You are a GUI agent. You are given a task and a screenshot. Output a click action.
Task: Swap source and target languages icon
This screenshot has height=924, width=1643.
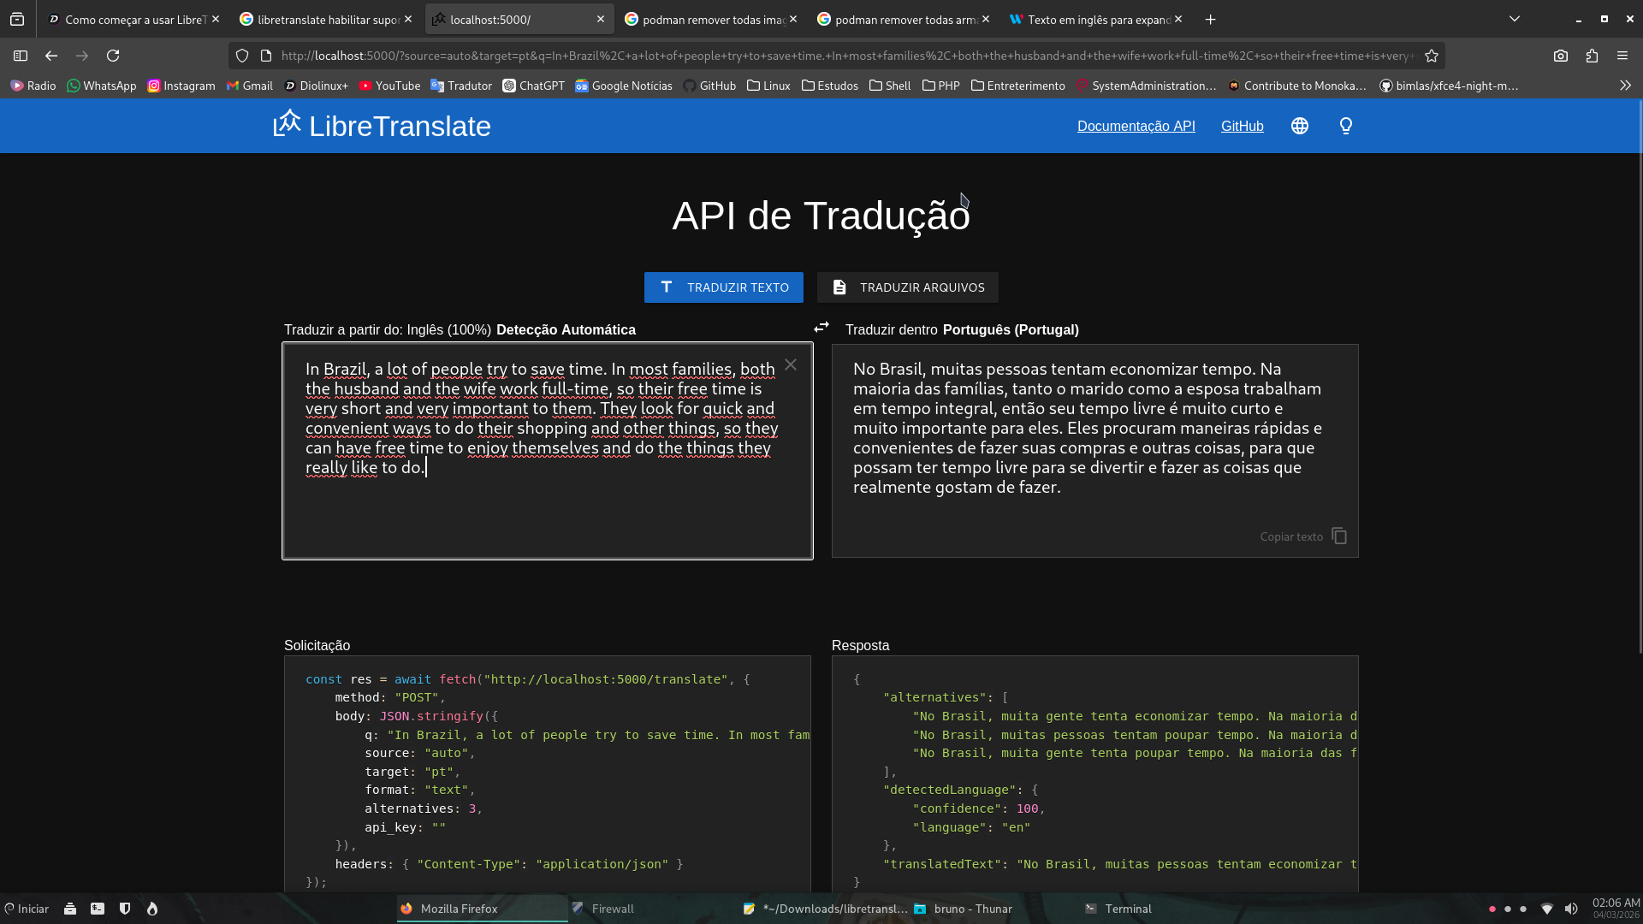(821, 328)
